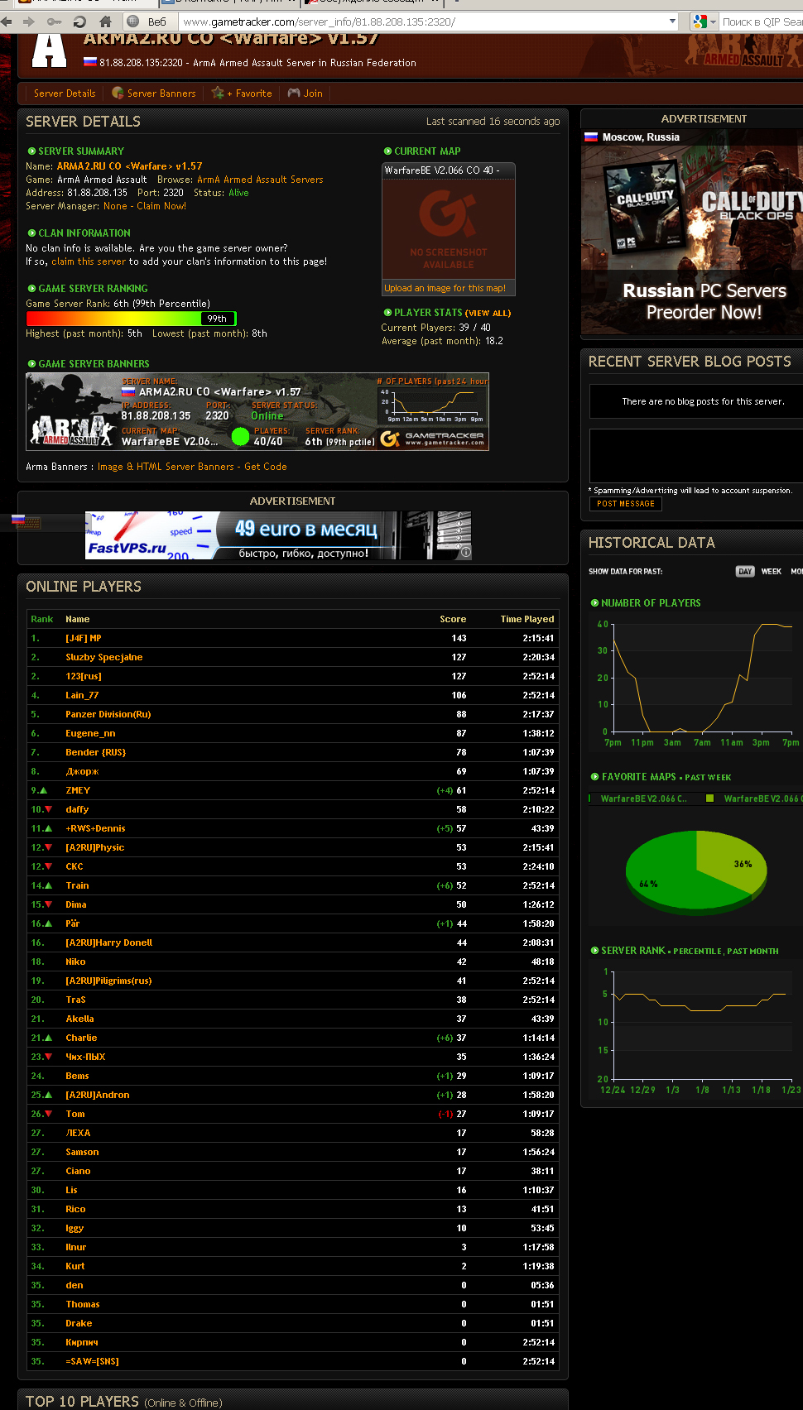803x1410 pixels.
Task: Open player Bender {RUS} profile
Action: click(96, 752)
